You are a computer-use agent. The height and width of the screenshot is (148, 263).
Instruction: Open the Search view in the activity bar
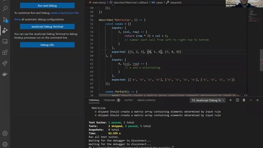(5, 8)
